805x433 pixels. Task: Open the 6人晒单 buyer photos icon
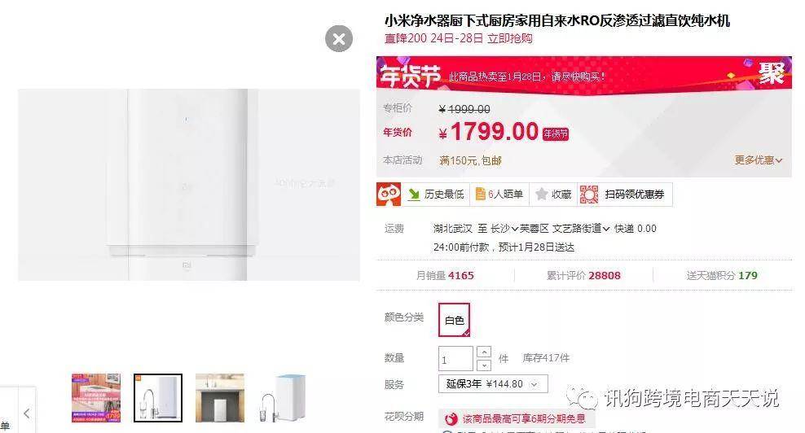pyautogui.click(x=480, y=195)
